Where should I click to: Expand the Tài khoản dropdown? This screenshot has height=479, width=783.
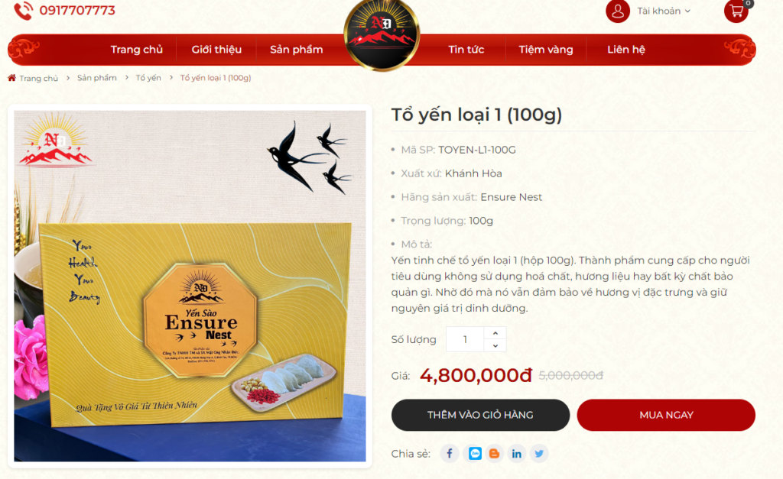(664, 11)
